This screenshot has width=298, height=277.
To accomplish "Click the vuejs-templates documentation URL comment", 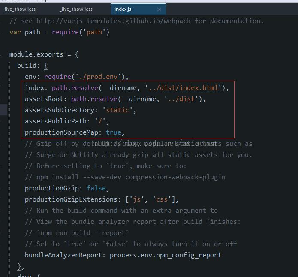I will click(137, 21).
